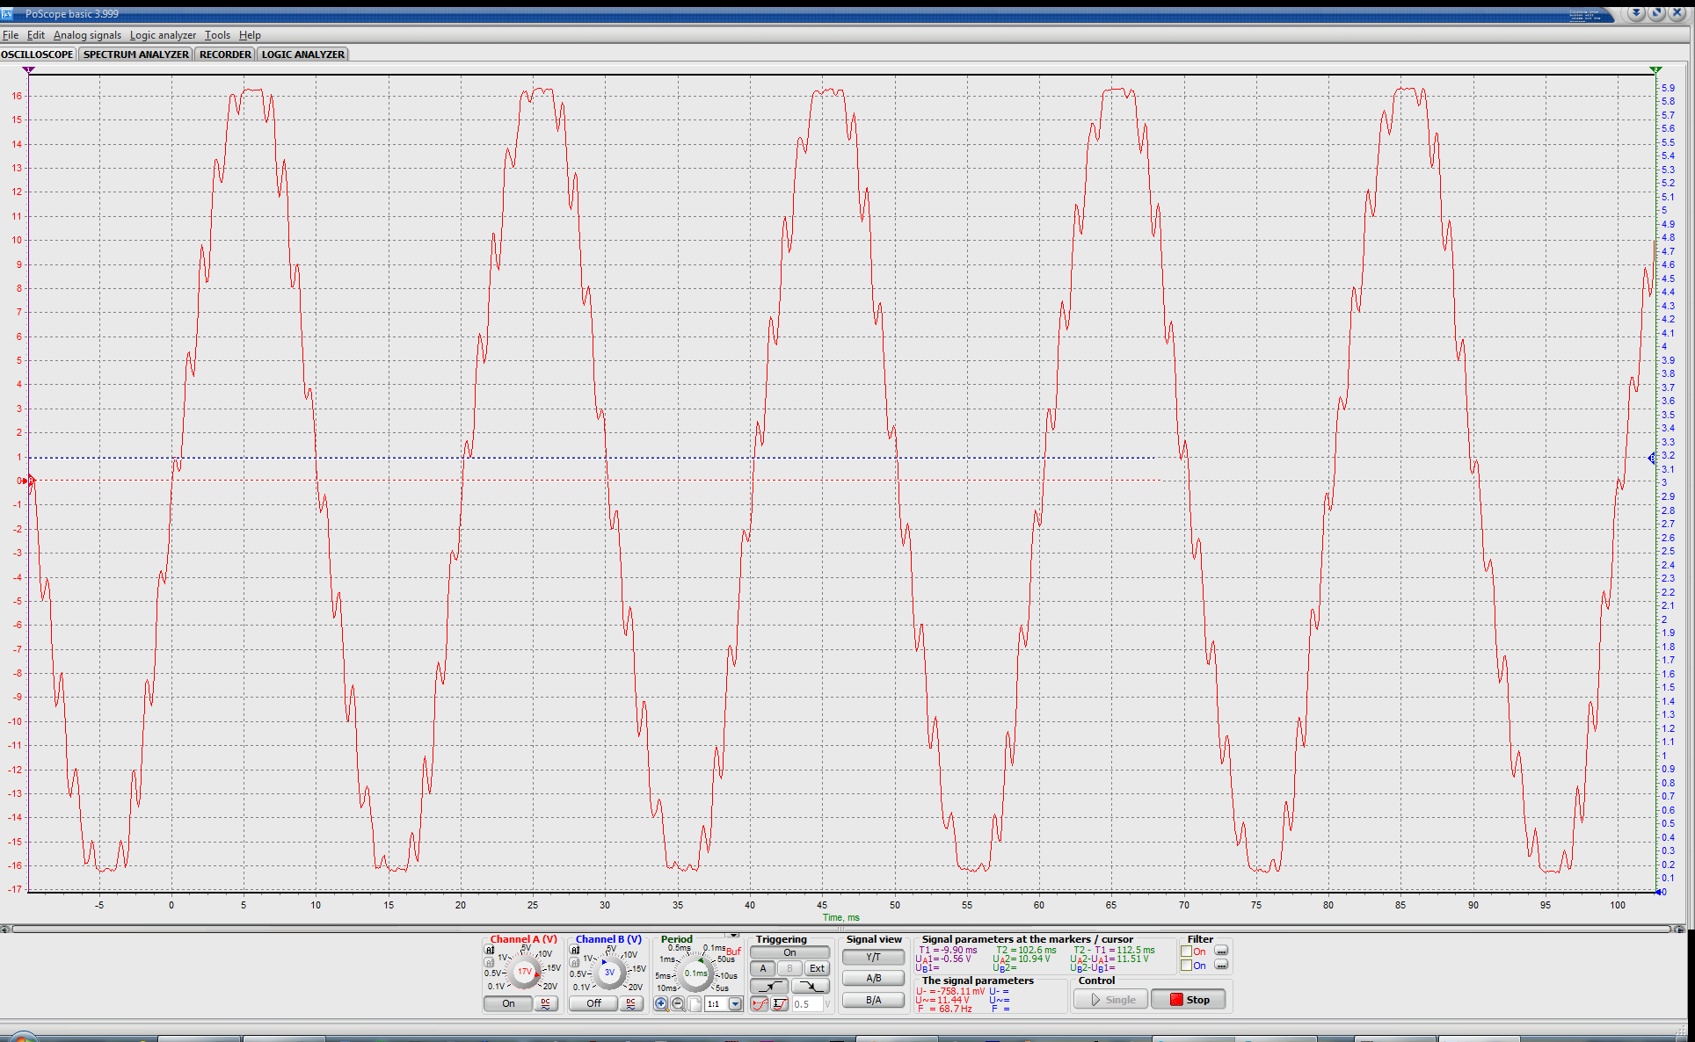Enable the blue Filter On checkbox

point(1186,966)
